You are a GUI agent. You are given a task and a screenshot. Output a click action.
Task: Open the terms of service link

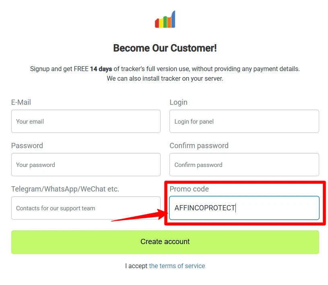(177, 266)
